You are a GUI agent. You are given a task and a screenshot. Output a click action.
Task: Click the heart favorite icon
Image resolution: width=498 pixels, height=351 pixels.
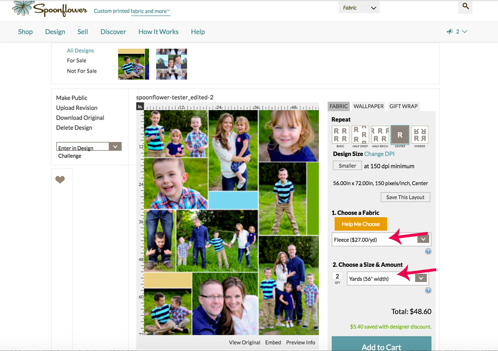tap(60, 180)
